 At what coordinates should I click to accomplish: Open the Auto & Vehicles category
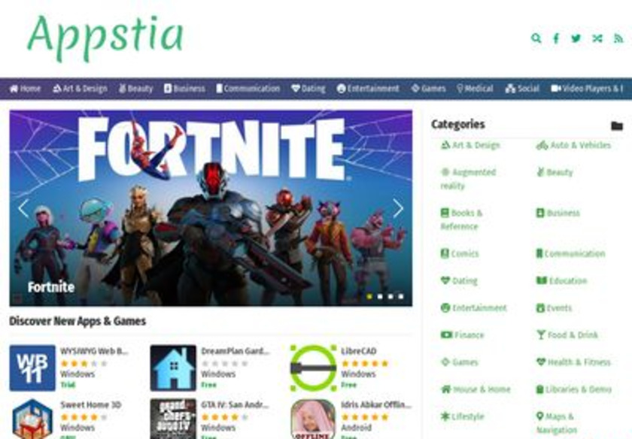pos(573,145)
